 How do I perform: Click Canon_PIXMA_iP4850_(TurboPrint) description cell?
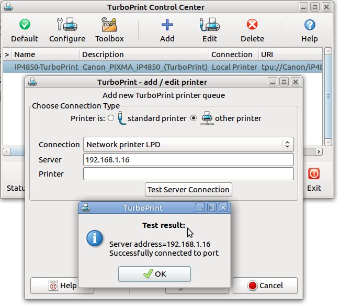pyautogui.click(x=145, y=67)
